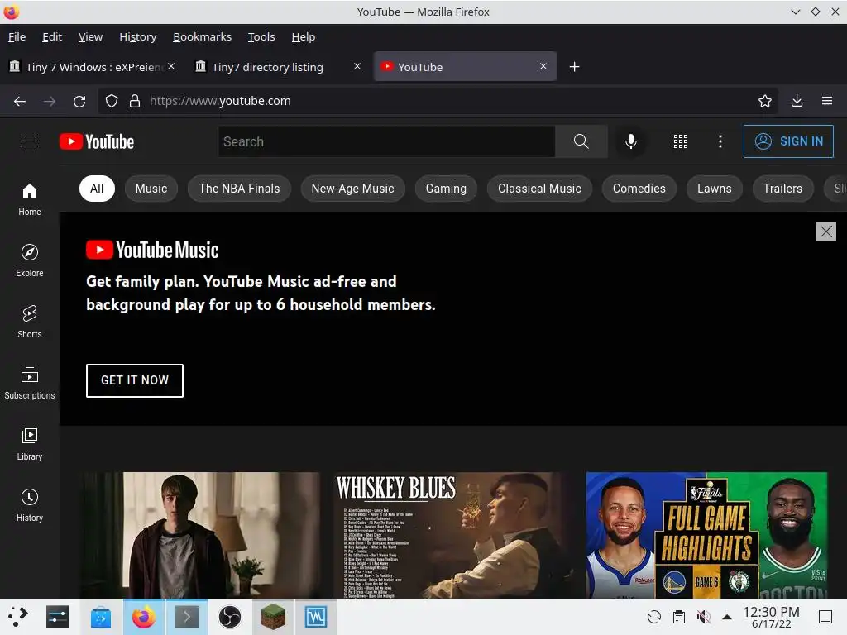Open Subscriptions in the sidebar
Image resolution: width=847 pixels, height=635 pixels.
pyautogui.click(x=30, y=383)
